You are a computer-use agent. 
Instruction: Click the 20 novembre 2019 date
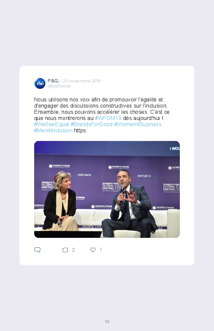click(81, 81)
